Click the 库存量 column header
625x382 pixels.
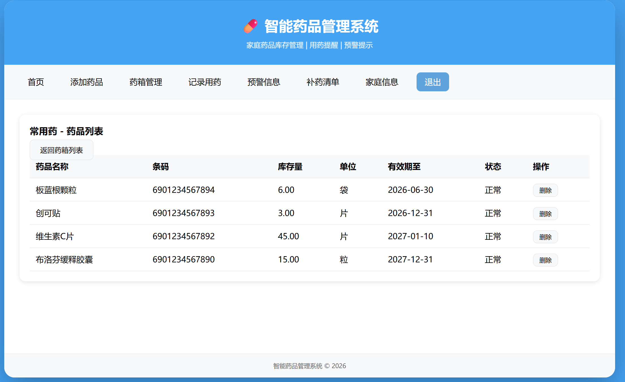pyautogui.click(x=290, y=167)
